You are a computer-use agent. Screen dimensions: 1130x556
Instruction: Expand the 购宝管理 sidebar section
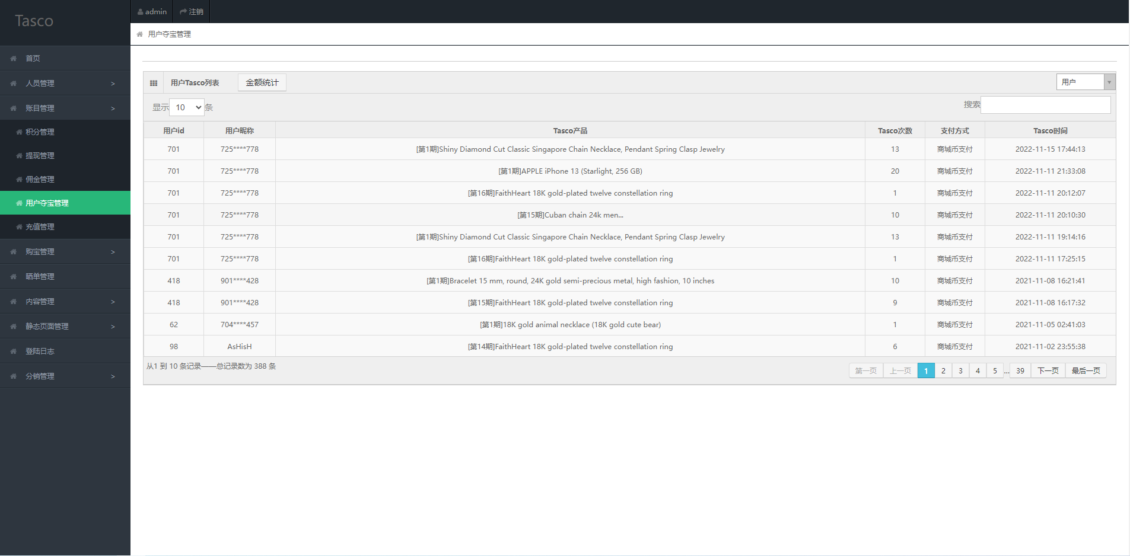pos(65,252)
